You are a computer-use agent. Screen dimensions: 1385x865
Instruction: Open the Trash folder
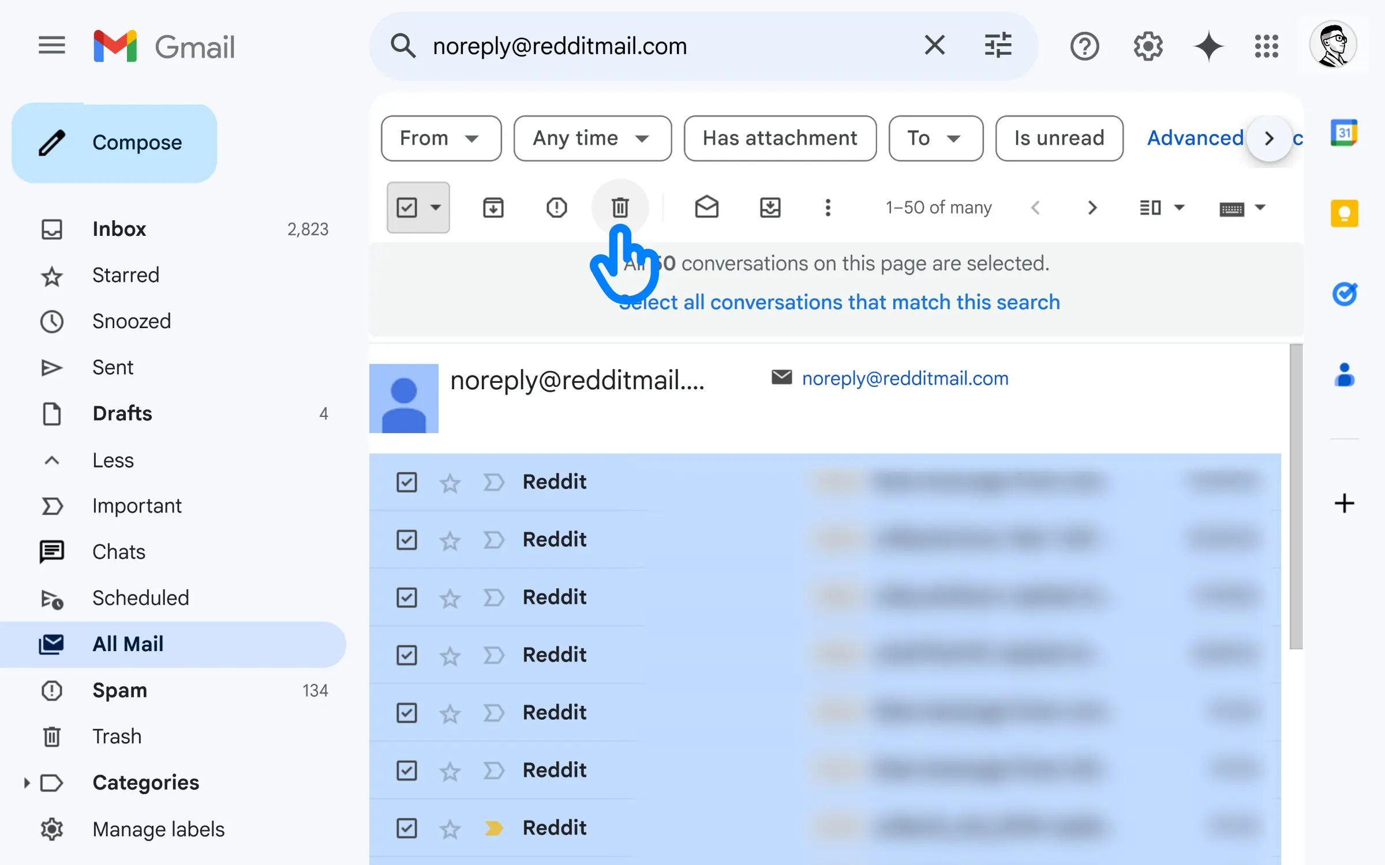click(173, 736)
